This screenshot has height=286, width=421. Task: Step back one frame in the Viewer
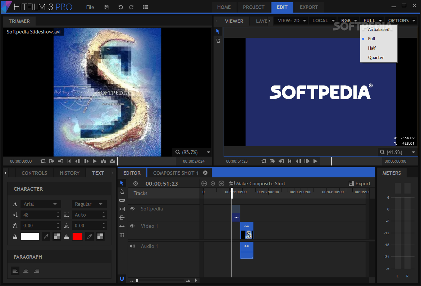(x=298, y=161)
